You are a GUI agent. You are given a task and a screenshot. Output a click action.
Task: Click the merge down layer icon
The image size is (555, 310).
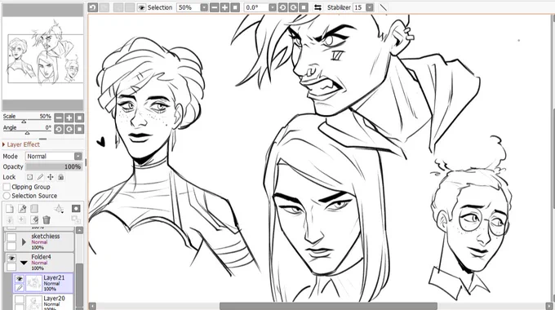(x=22, y=219)
